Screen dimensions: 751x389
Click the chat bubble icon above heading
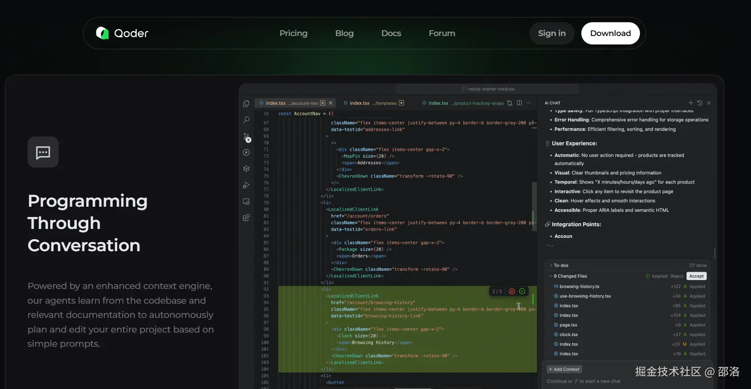pos(43,152)
